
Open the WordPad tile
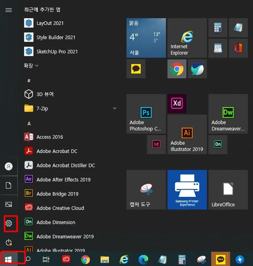click(x=218, y=48)
